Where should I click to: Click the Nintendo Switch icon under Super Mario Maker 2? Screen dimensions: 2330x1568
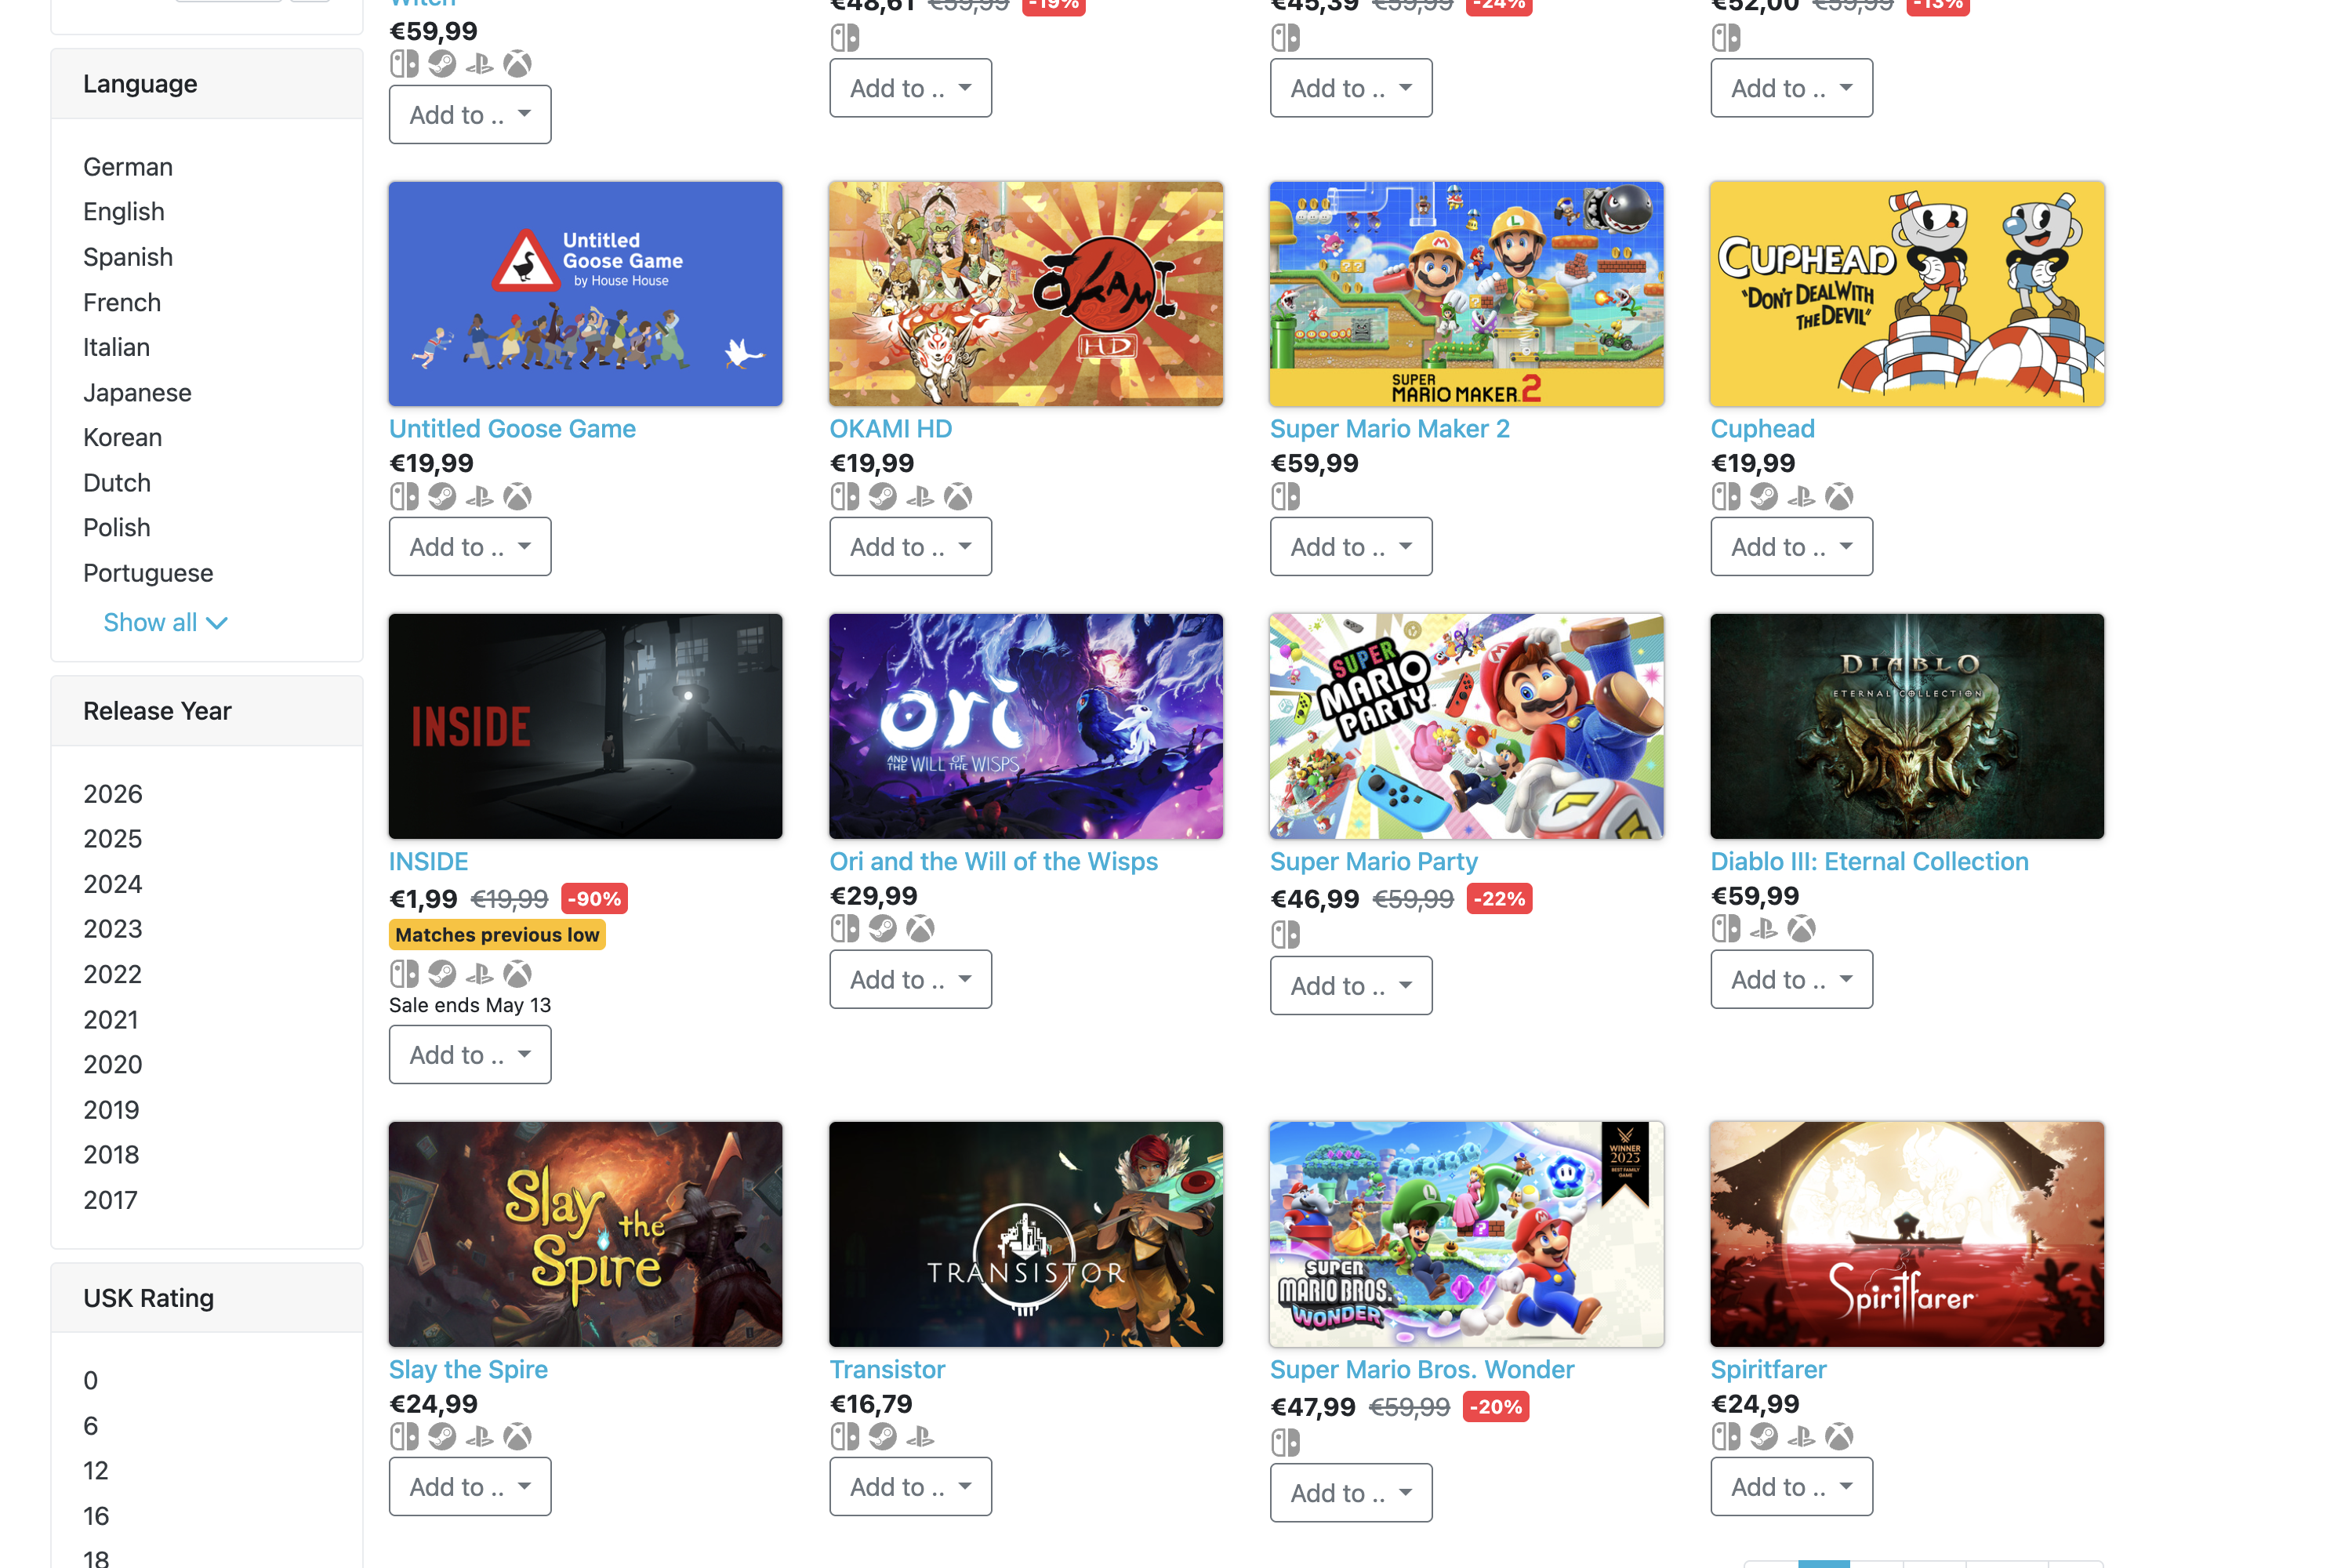(x=1285, y=496)
